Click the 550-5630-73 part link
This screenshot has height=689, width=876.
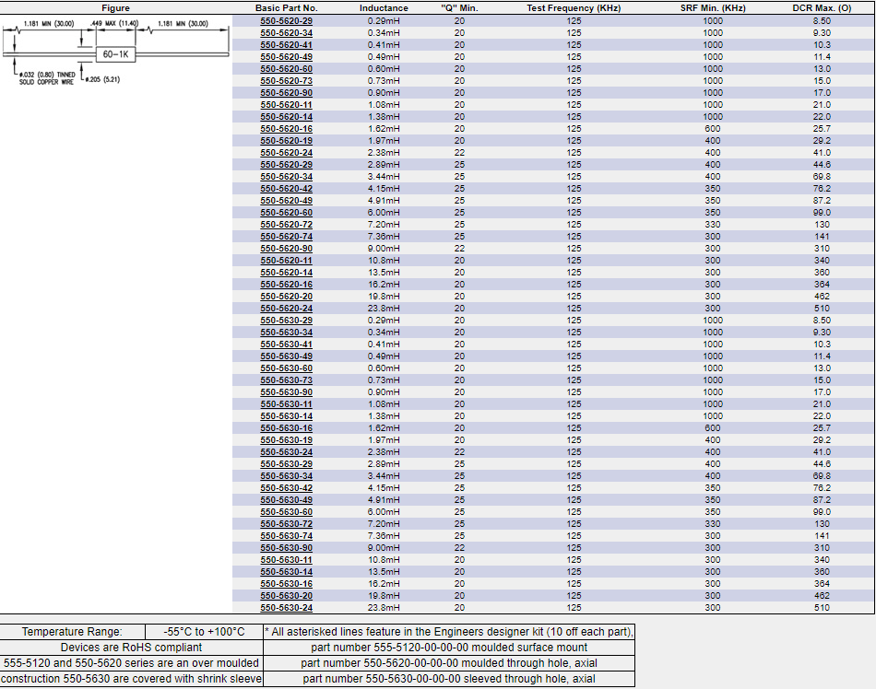click(286, 380)
